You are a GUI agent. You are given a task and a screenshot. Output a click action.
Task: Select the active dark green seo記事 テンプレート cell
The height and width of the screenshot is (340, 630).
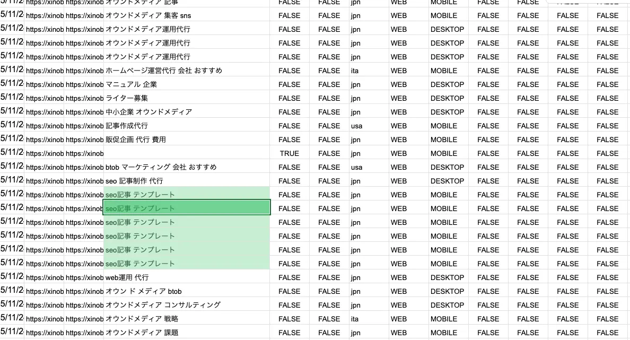click(186, 208)
